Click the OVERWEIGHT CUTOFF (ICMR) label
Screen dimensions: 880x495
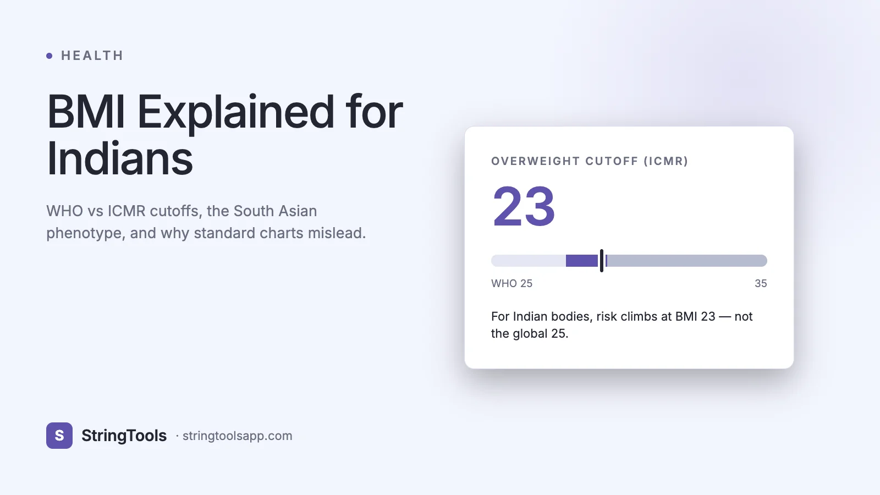(x=590, y=161)
